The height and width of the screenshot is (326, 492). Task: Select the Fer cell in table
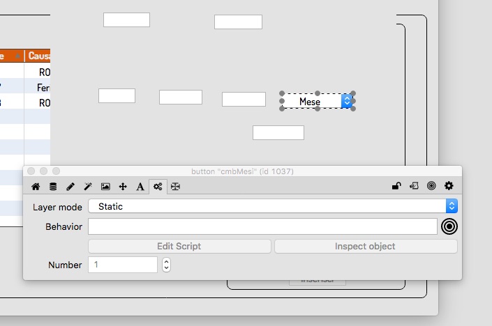(x=38, y=88)
